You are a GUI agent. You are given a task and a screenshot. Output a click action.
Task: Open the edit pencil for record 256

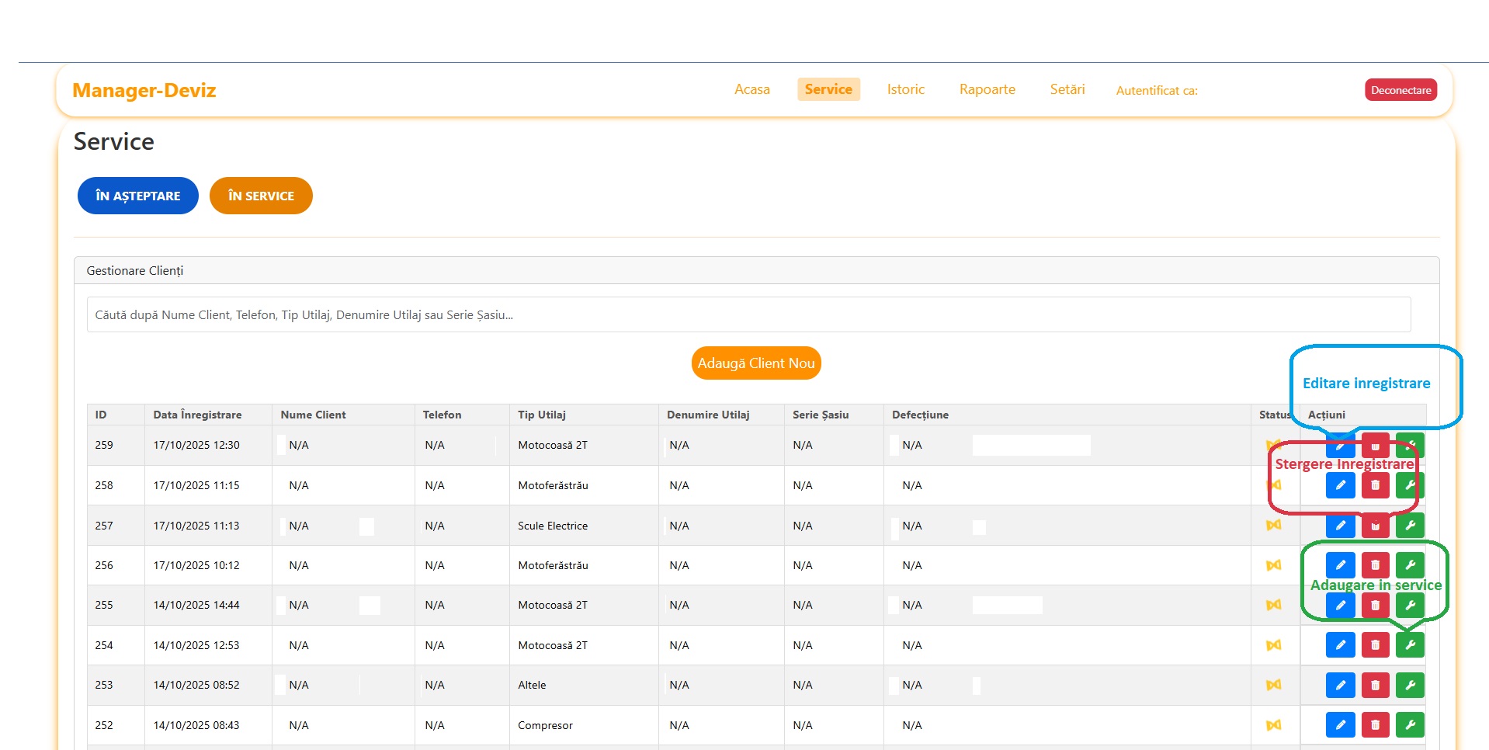pos(1340,564)
